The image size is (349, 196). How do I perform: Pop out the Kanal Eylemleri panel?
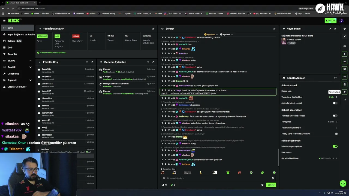tap(335, 78)
